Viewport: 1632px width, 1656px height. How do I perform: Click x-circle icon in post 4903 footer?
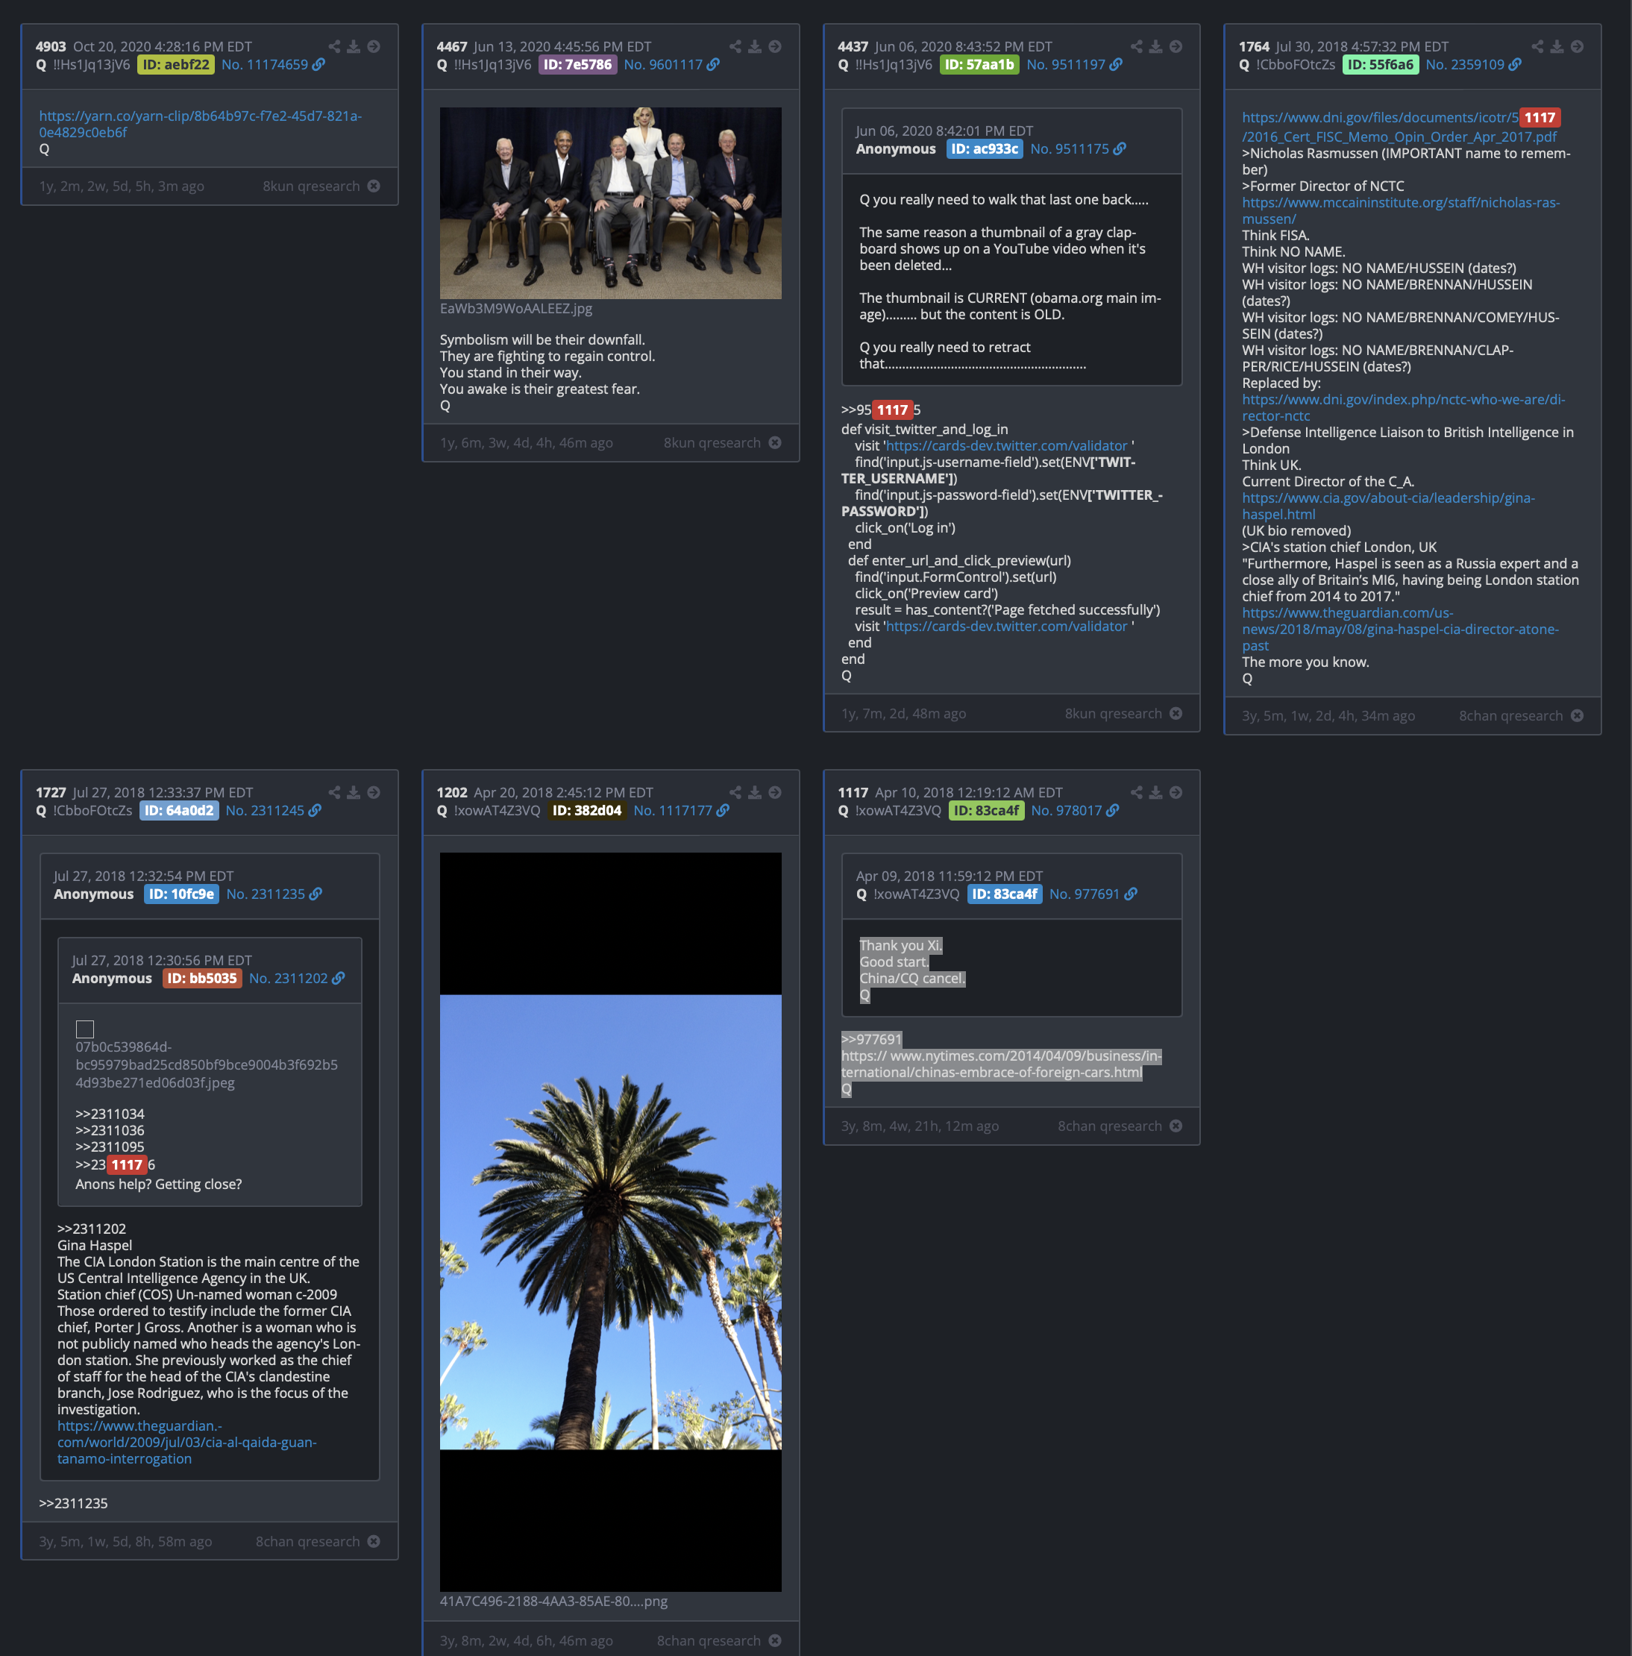374,186
